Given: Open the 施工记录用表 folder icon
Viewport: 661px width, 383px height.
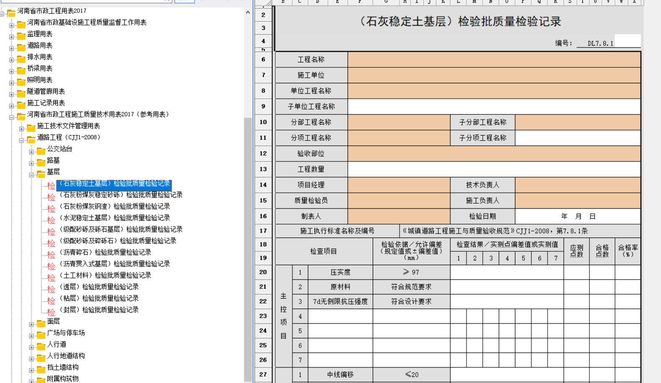Looking at the screenshot, I should [21, 105].
